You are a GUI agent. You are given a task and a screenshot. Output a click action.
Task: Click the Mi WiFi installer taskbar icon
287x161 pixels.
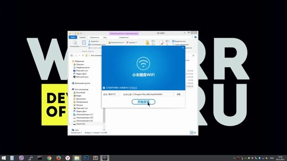[104, 158]
